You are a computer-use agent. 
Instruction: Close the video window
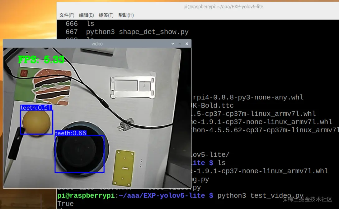[x=187, y=44]
